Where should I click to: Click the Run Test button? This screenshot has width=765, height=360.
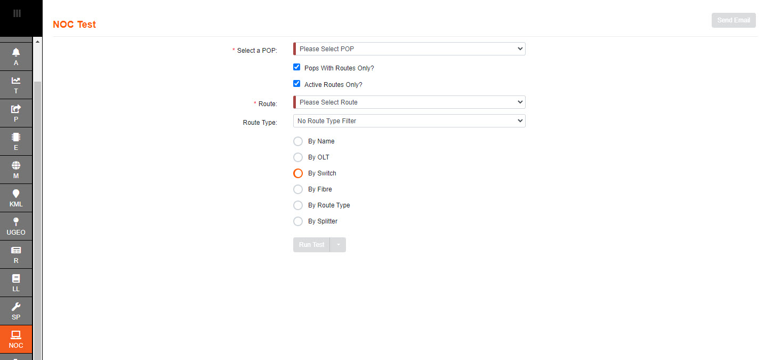pyautogui.click(x=311, y=245)
